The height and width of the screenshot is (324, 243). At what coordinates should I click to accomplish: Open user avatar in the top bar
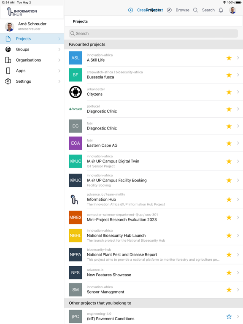pyautogui.click(x=232, y=10)
